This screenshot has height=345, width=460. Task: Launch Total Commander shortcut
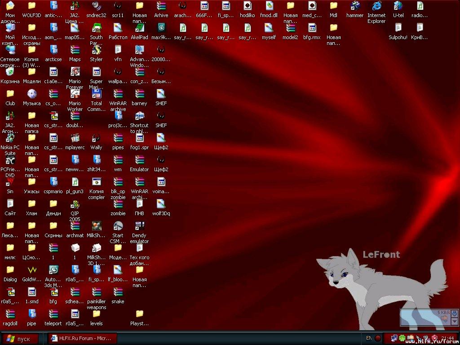coord(96,94)
